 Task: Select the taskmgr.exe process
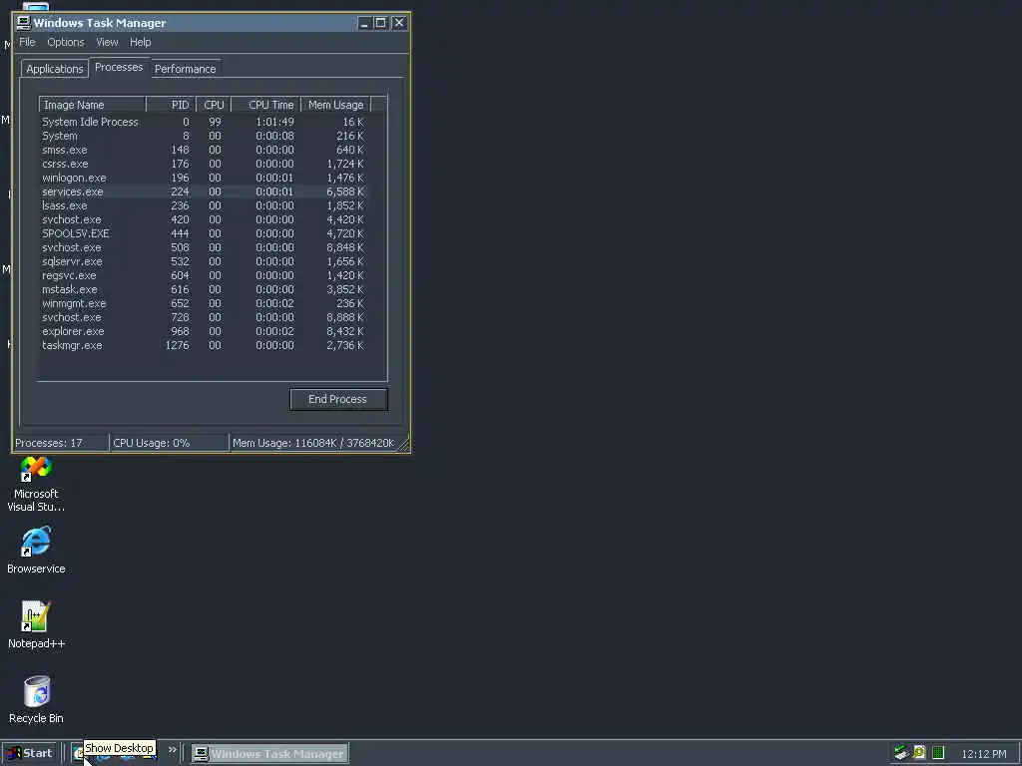tap(204, 346)
